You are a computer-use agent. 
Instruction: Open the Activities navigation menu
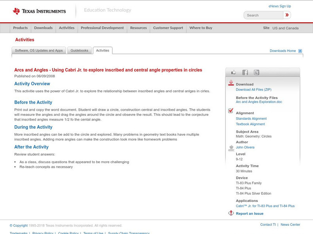coord(67,28)
